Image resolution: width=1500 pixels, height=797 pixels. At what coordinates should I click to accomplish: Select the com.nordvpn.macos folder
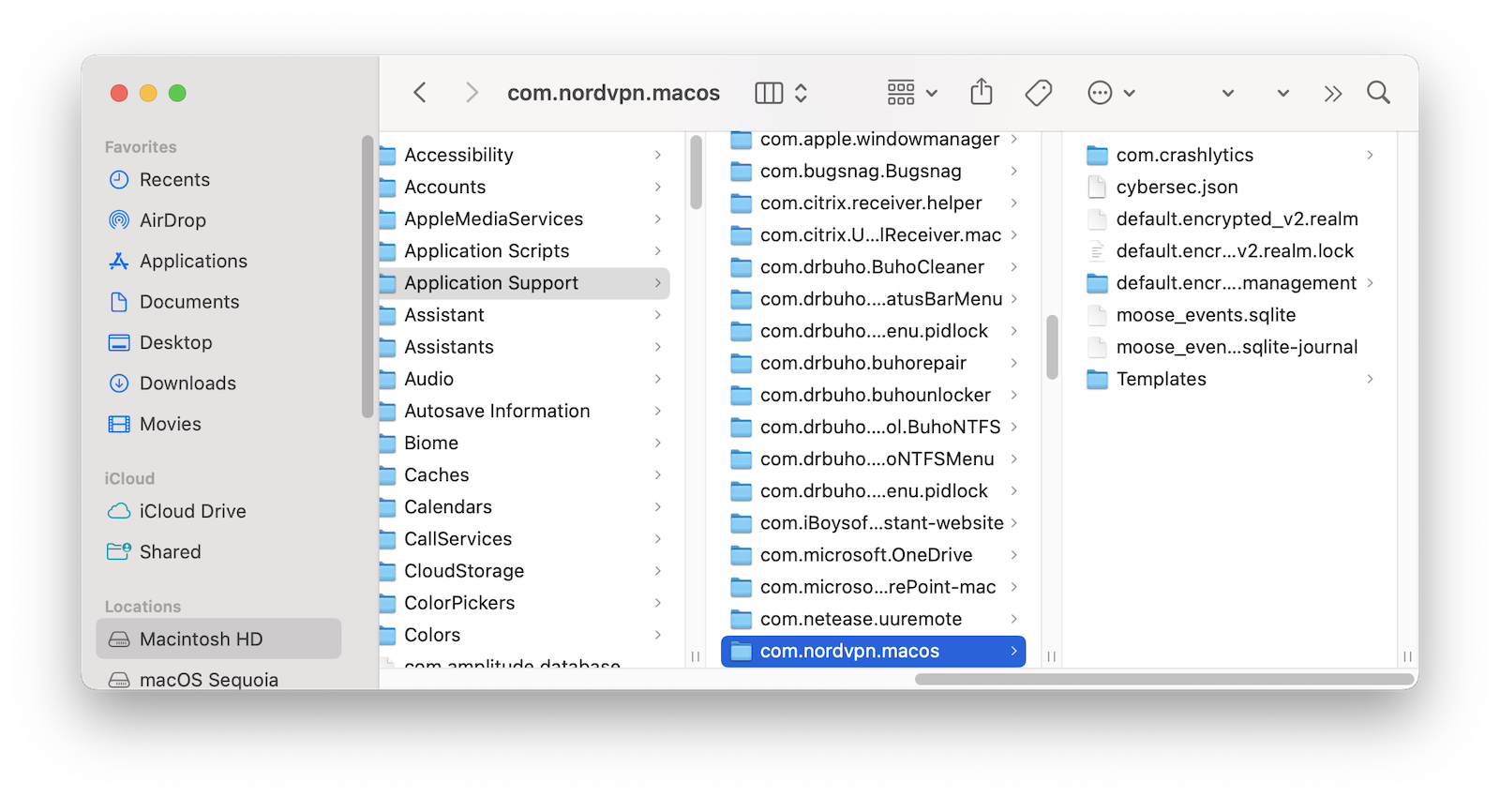click(874, 652)
